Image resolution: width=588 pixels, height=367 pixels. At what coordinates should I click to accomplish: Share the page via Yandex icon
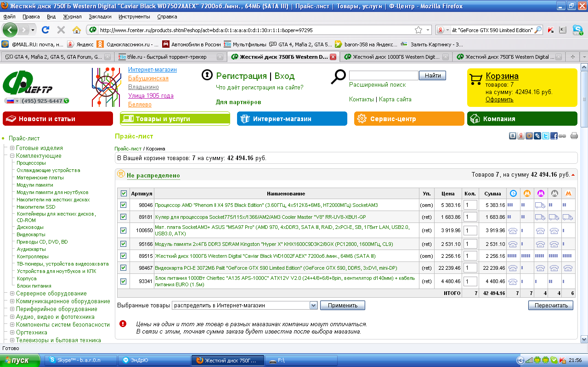point(521,136)
